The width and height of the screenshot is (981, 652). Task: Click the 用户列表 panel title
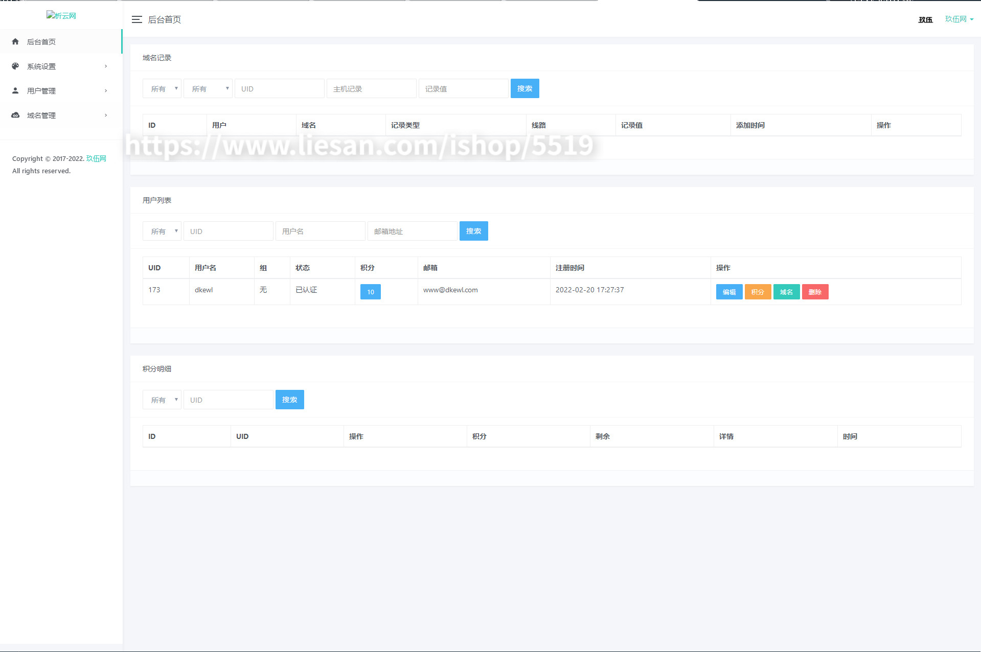(157, 200)
